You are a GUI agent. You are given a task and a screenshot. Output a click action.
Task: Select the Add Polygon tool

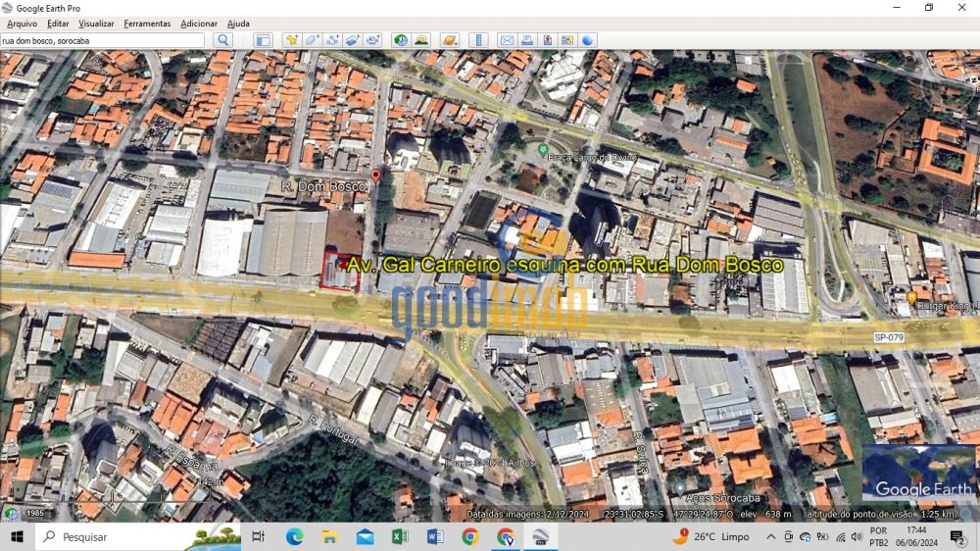coord(312,40)
